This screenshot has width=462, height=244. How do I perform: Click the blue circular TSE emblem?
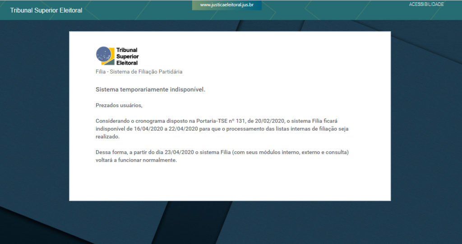coord(103,54)
